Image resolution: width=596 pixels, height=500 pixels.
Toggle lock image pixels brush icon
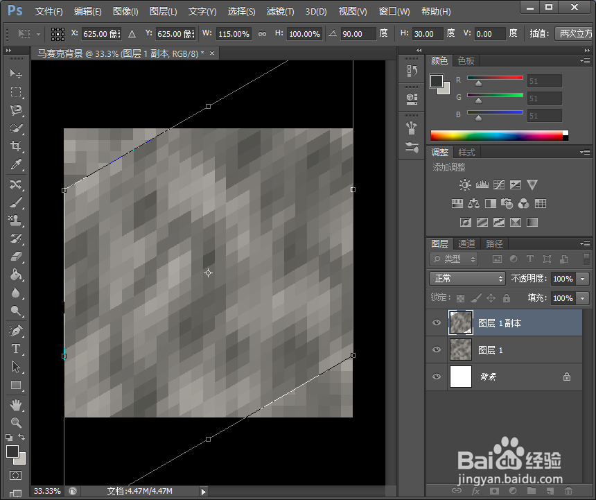pyautogui.click(x=476, y=298)
